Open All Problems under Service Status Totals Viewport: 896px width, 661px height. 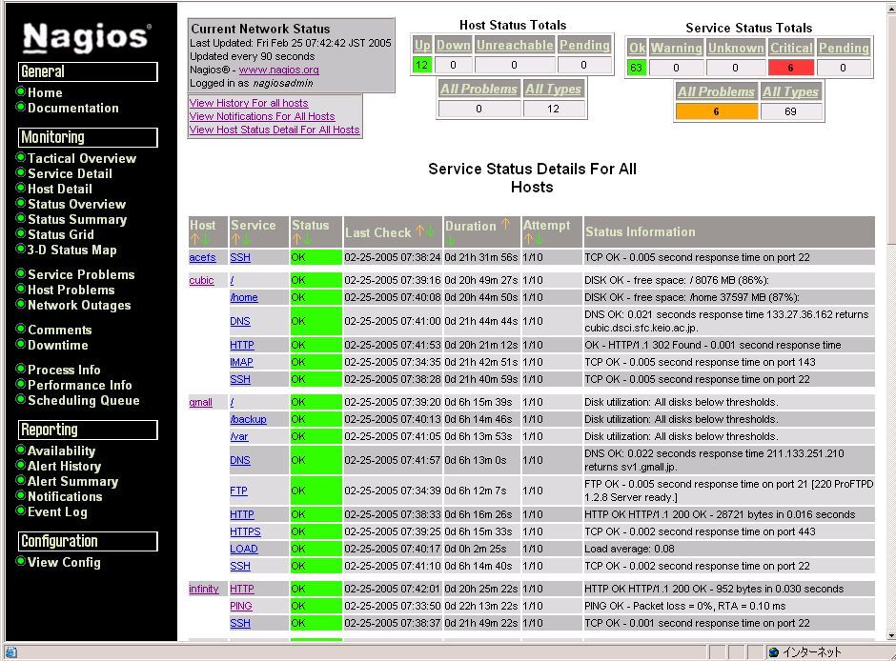[x=716, y=91]
